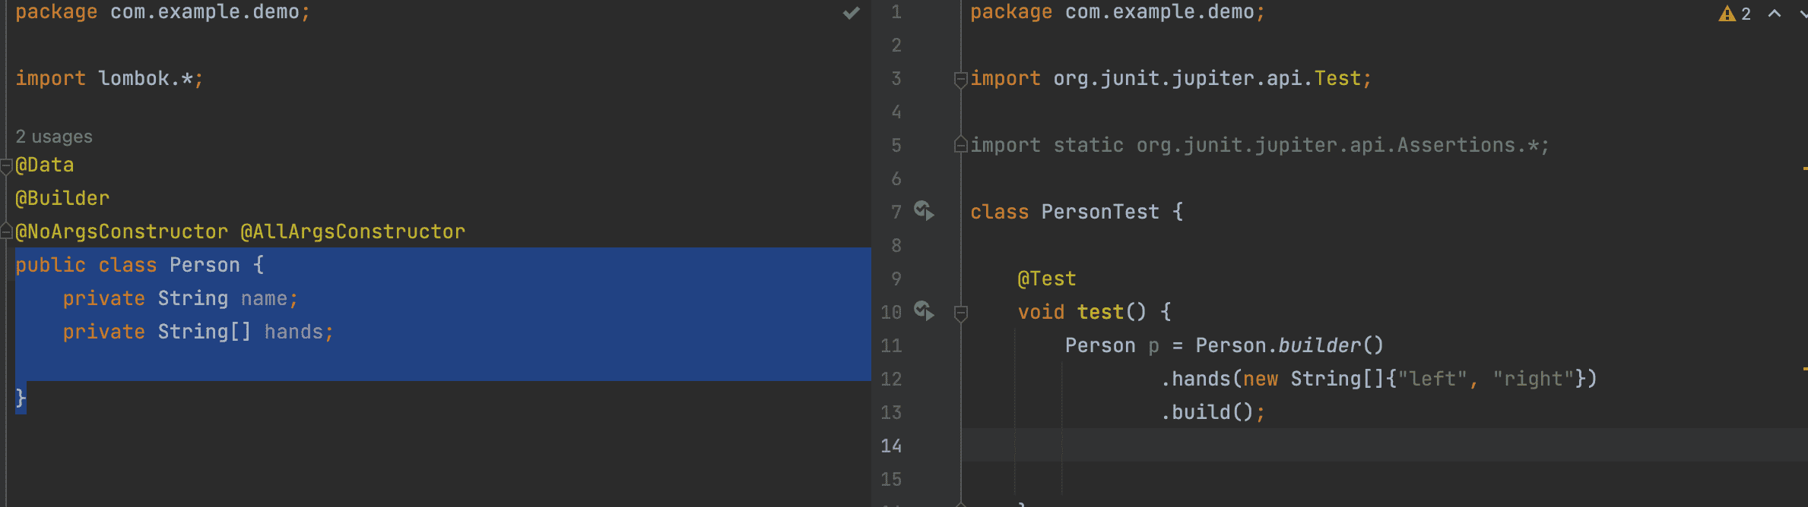Open the 2 usages hint link

[54, 137]
